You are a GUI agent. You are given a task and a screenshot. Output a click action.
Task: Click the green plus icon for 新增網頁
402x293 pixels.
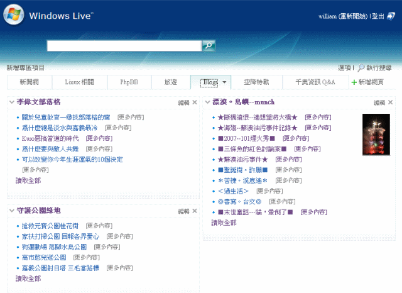(x=354, y=82)
